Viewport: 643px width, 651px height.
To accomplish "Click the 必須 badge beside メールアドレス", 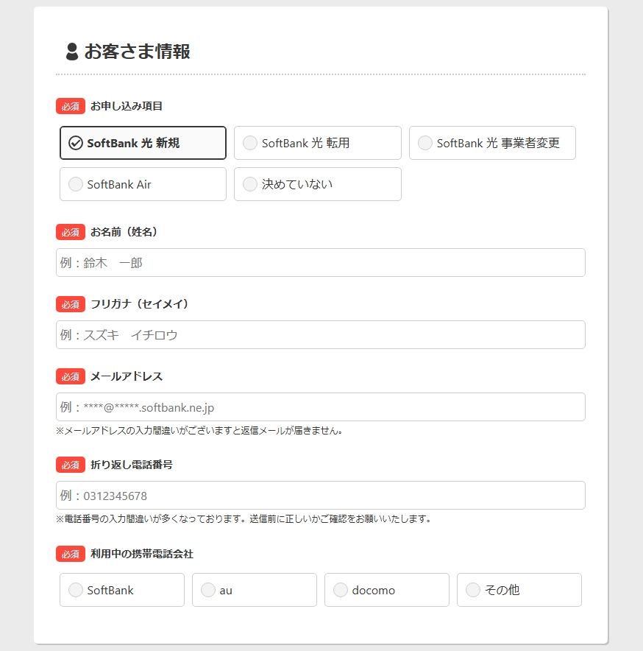I will pyautogui.click(x=71, y=376).
